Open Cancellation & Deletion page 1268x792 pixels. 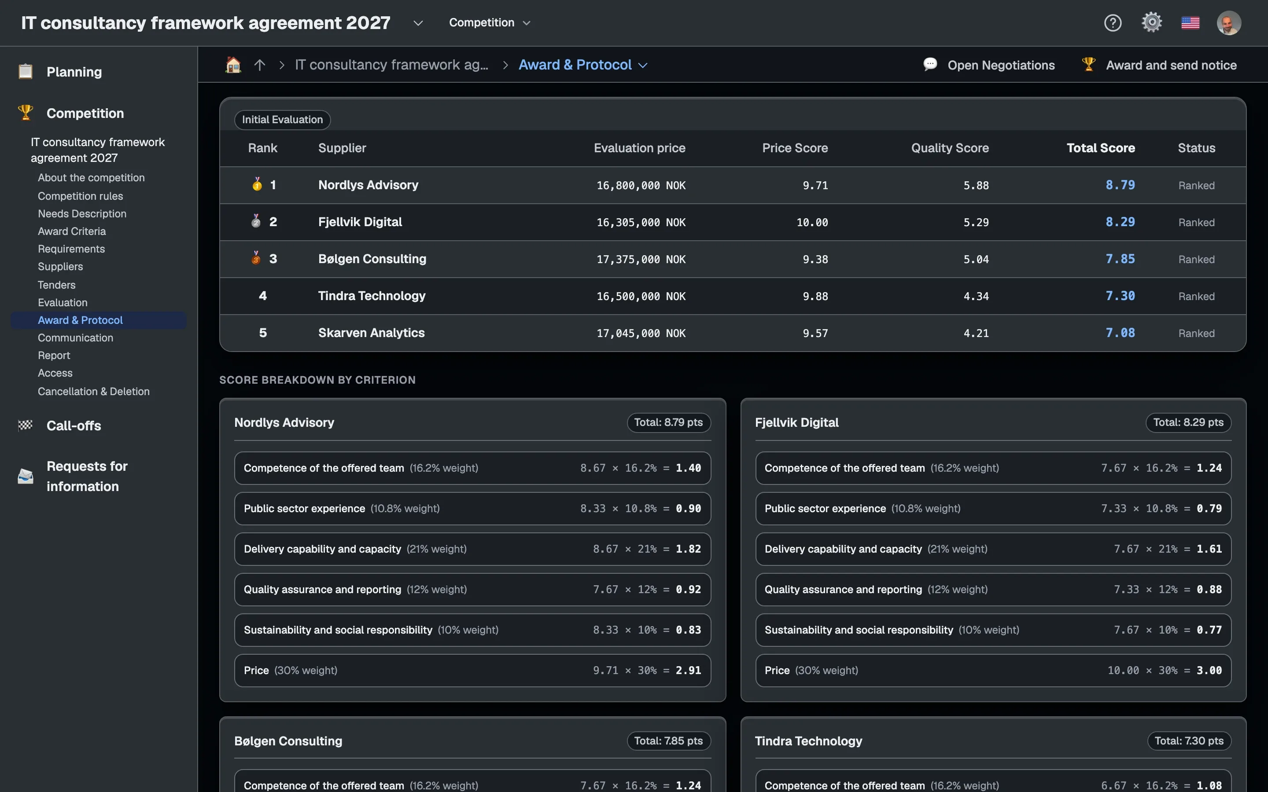point(94,391)
